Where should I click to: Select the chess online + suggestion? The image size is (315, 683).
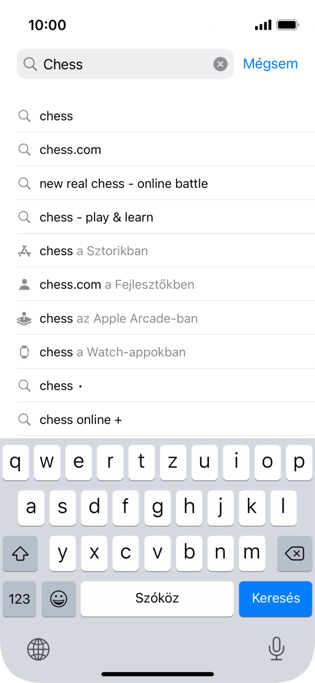coord(81,419)
